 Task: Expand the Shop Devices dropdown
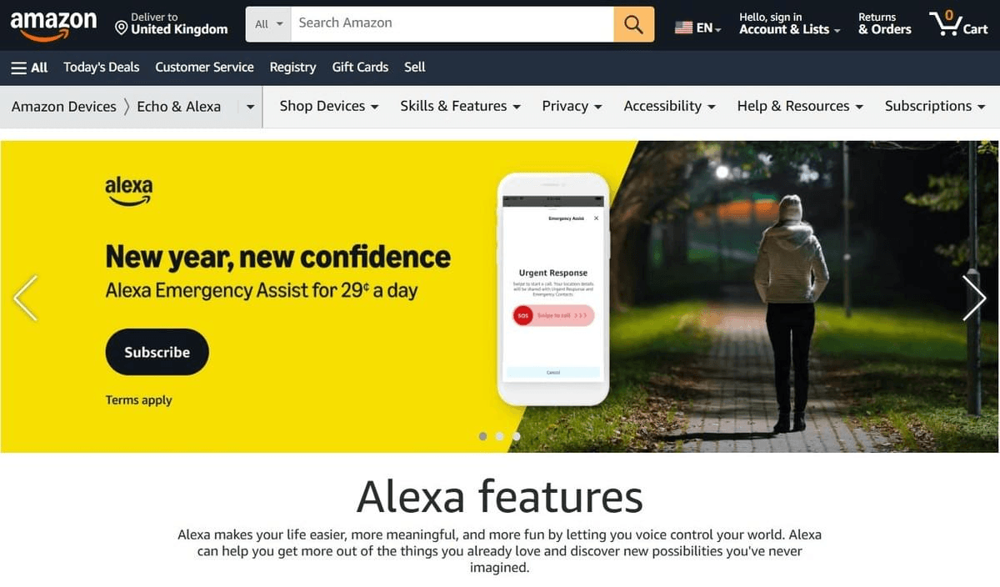pos(329,106)
